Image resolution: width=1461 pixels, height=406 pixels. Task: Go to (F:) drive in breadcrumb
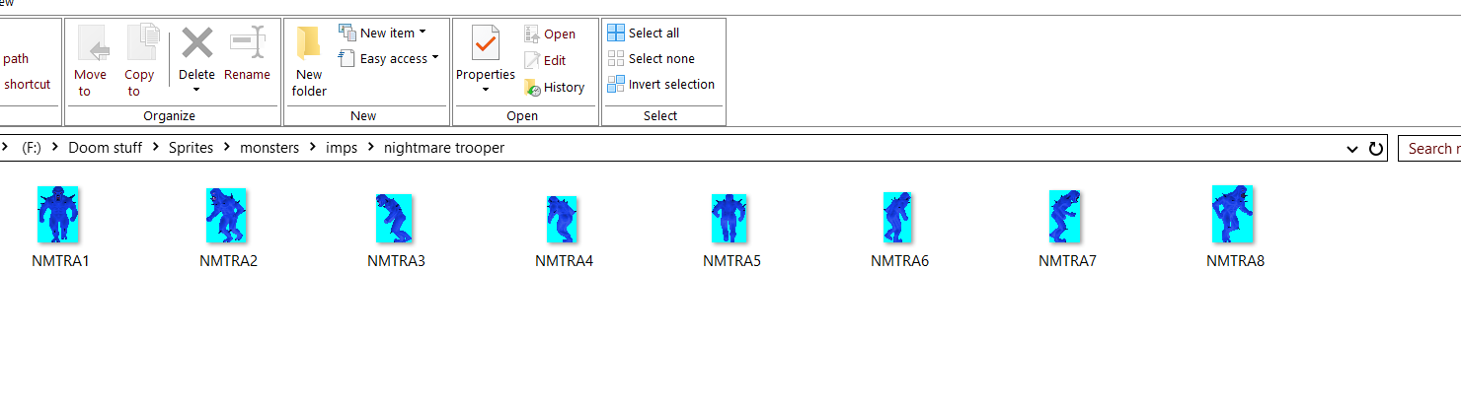pyautogui.click(x=32, y=148)
